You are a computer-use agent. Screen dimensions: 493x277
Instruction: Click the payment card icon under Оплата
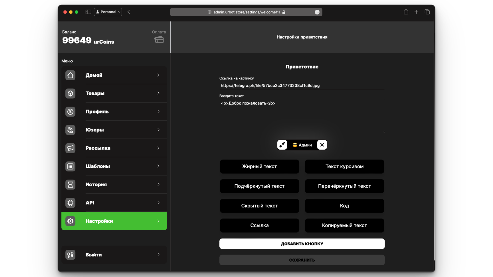pyautogui.click(x=159, y=40)
